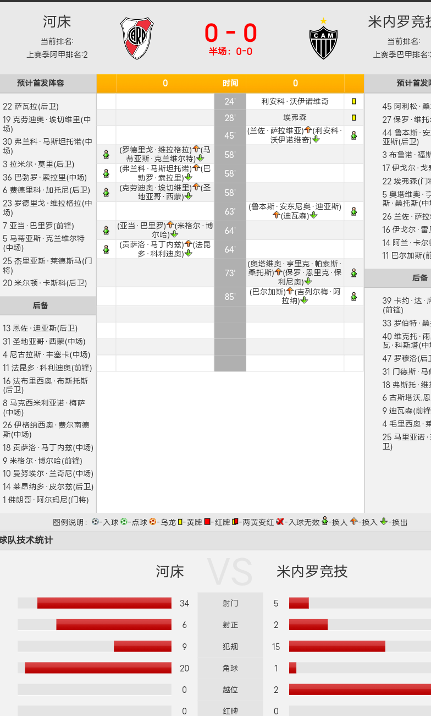Click substitution icon in the 85' row
The height and width of the screenshot is (716, 431).
354,296
